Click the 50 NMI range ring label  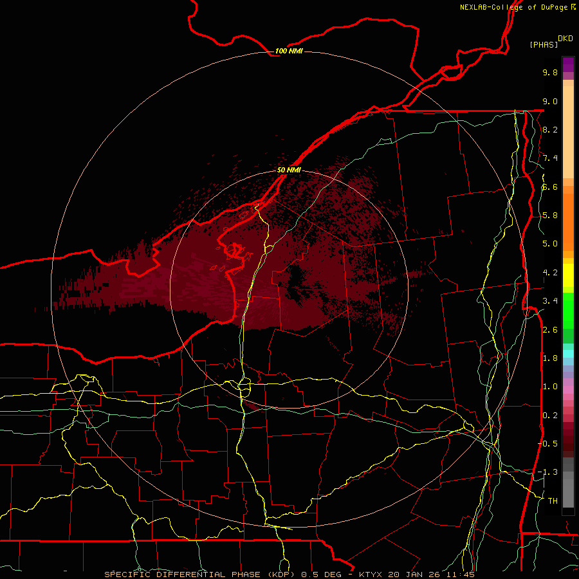[289, 170]
